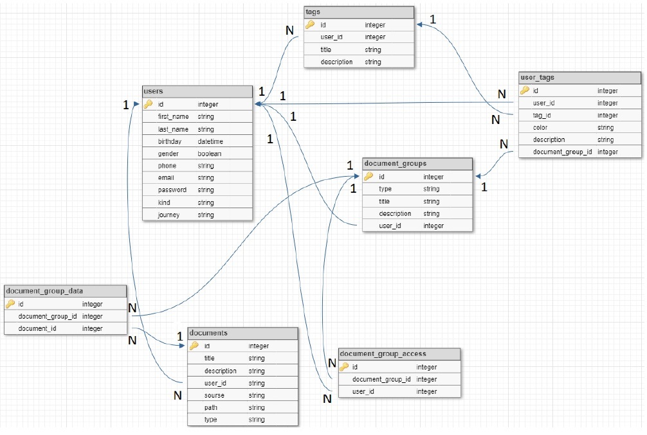The height and width of the screenshot is (435, 647).
Task: Select the key icon in document_group_data table
Action: click(x=10, y=304)
